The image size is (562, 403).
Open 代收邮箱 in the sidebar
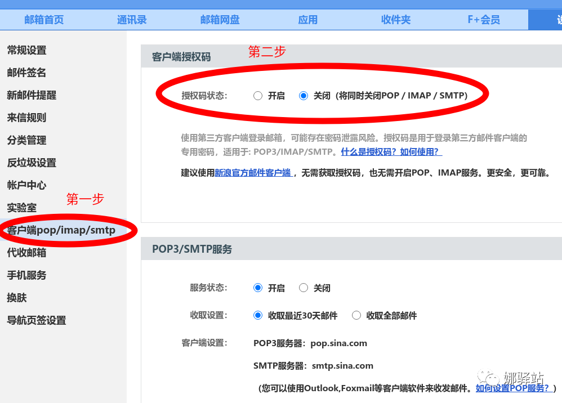26,253
